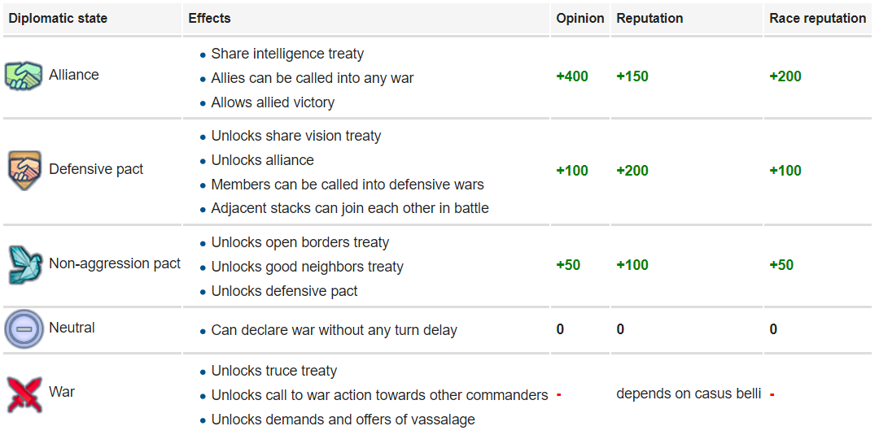879x448 pixels.
Task: Select the Effects column header
Action: (x=209, y=19)
